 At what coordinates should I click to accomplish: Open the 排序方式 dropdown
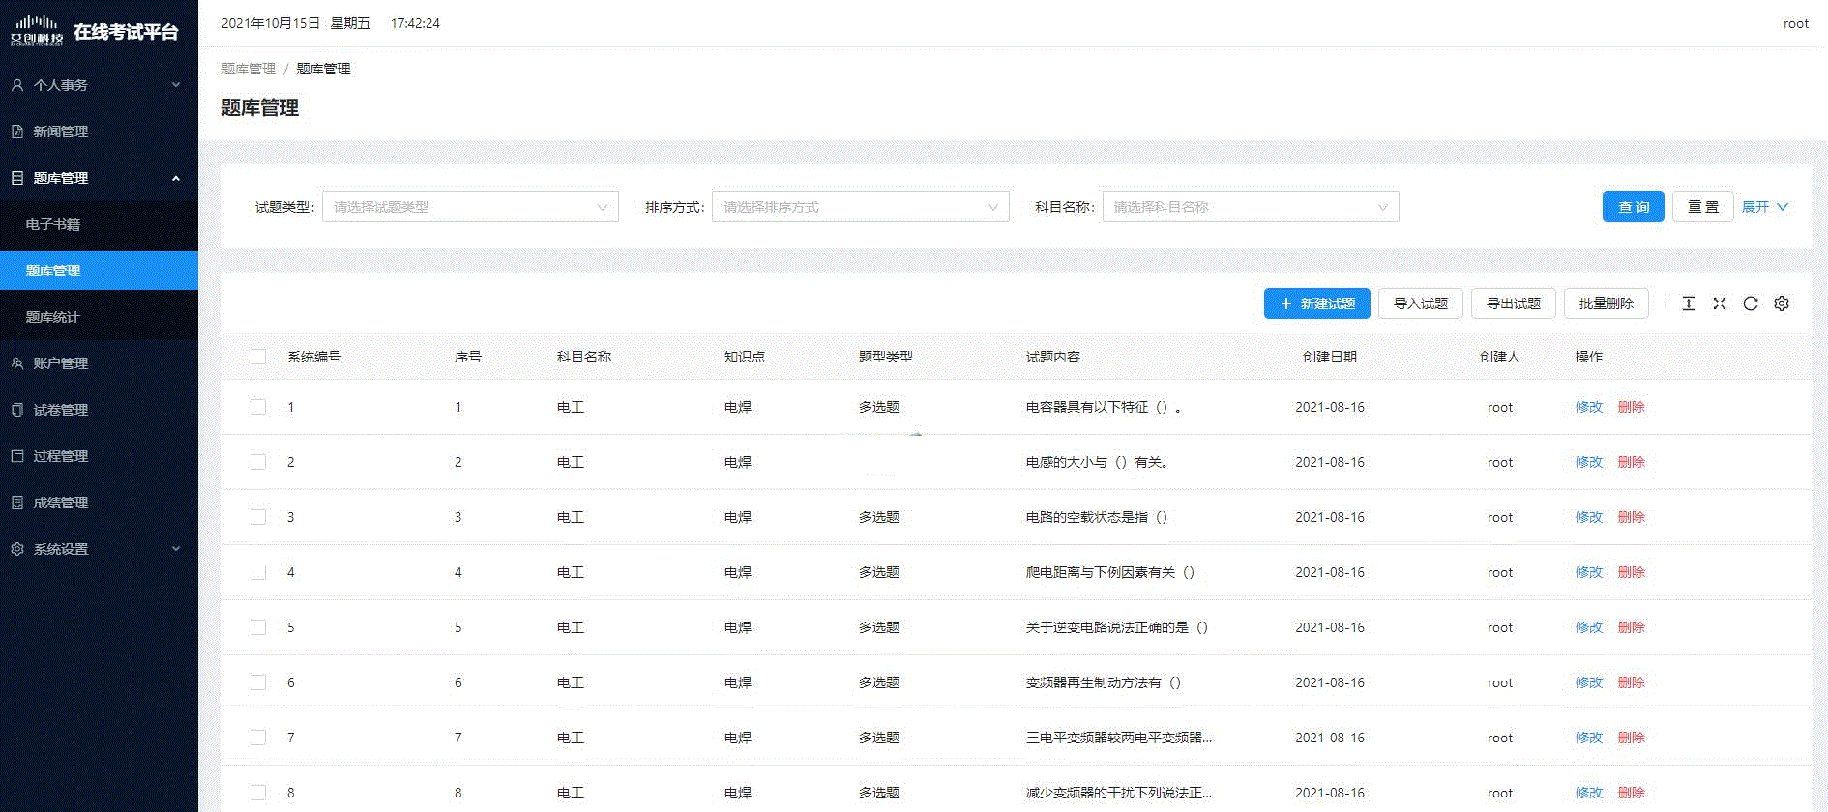tap(860, 207)
